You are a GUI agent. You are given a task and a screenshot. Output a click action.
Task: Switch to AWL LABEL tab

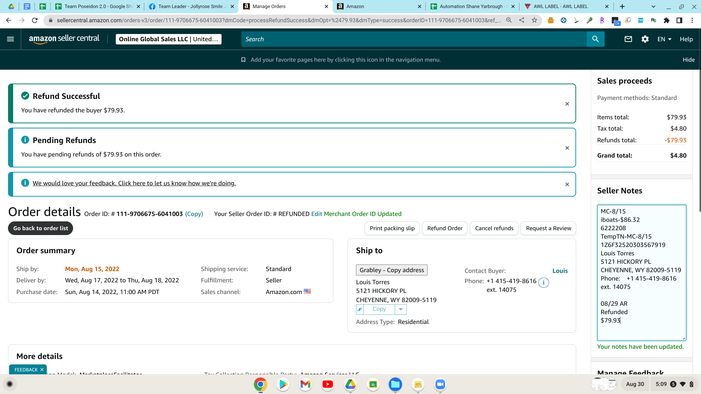coord(566,7)
